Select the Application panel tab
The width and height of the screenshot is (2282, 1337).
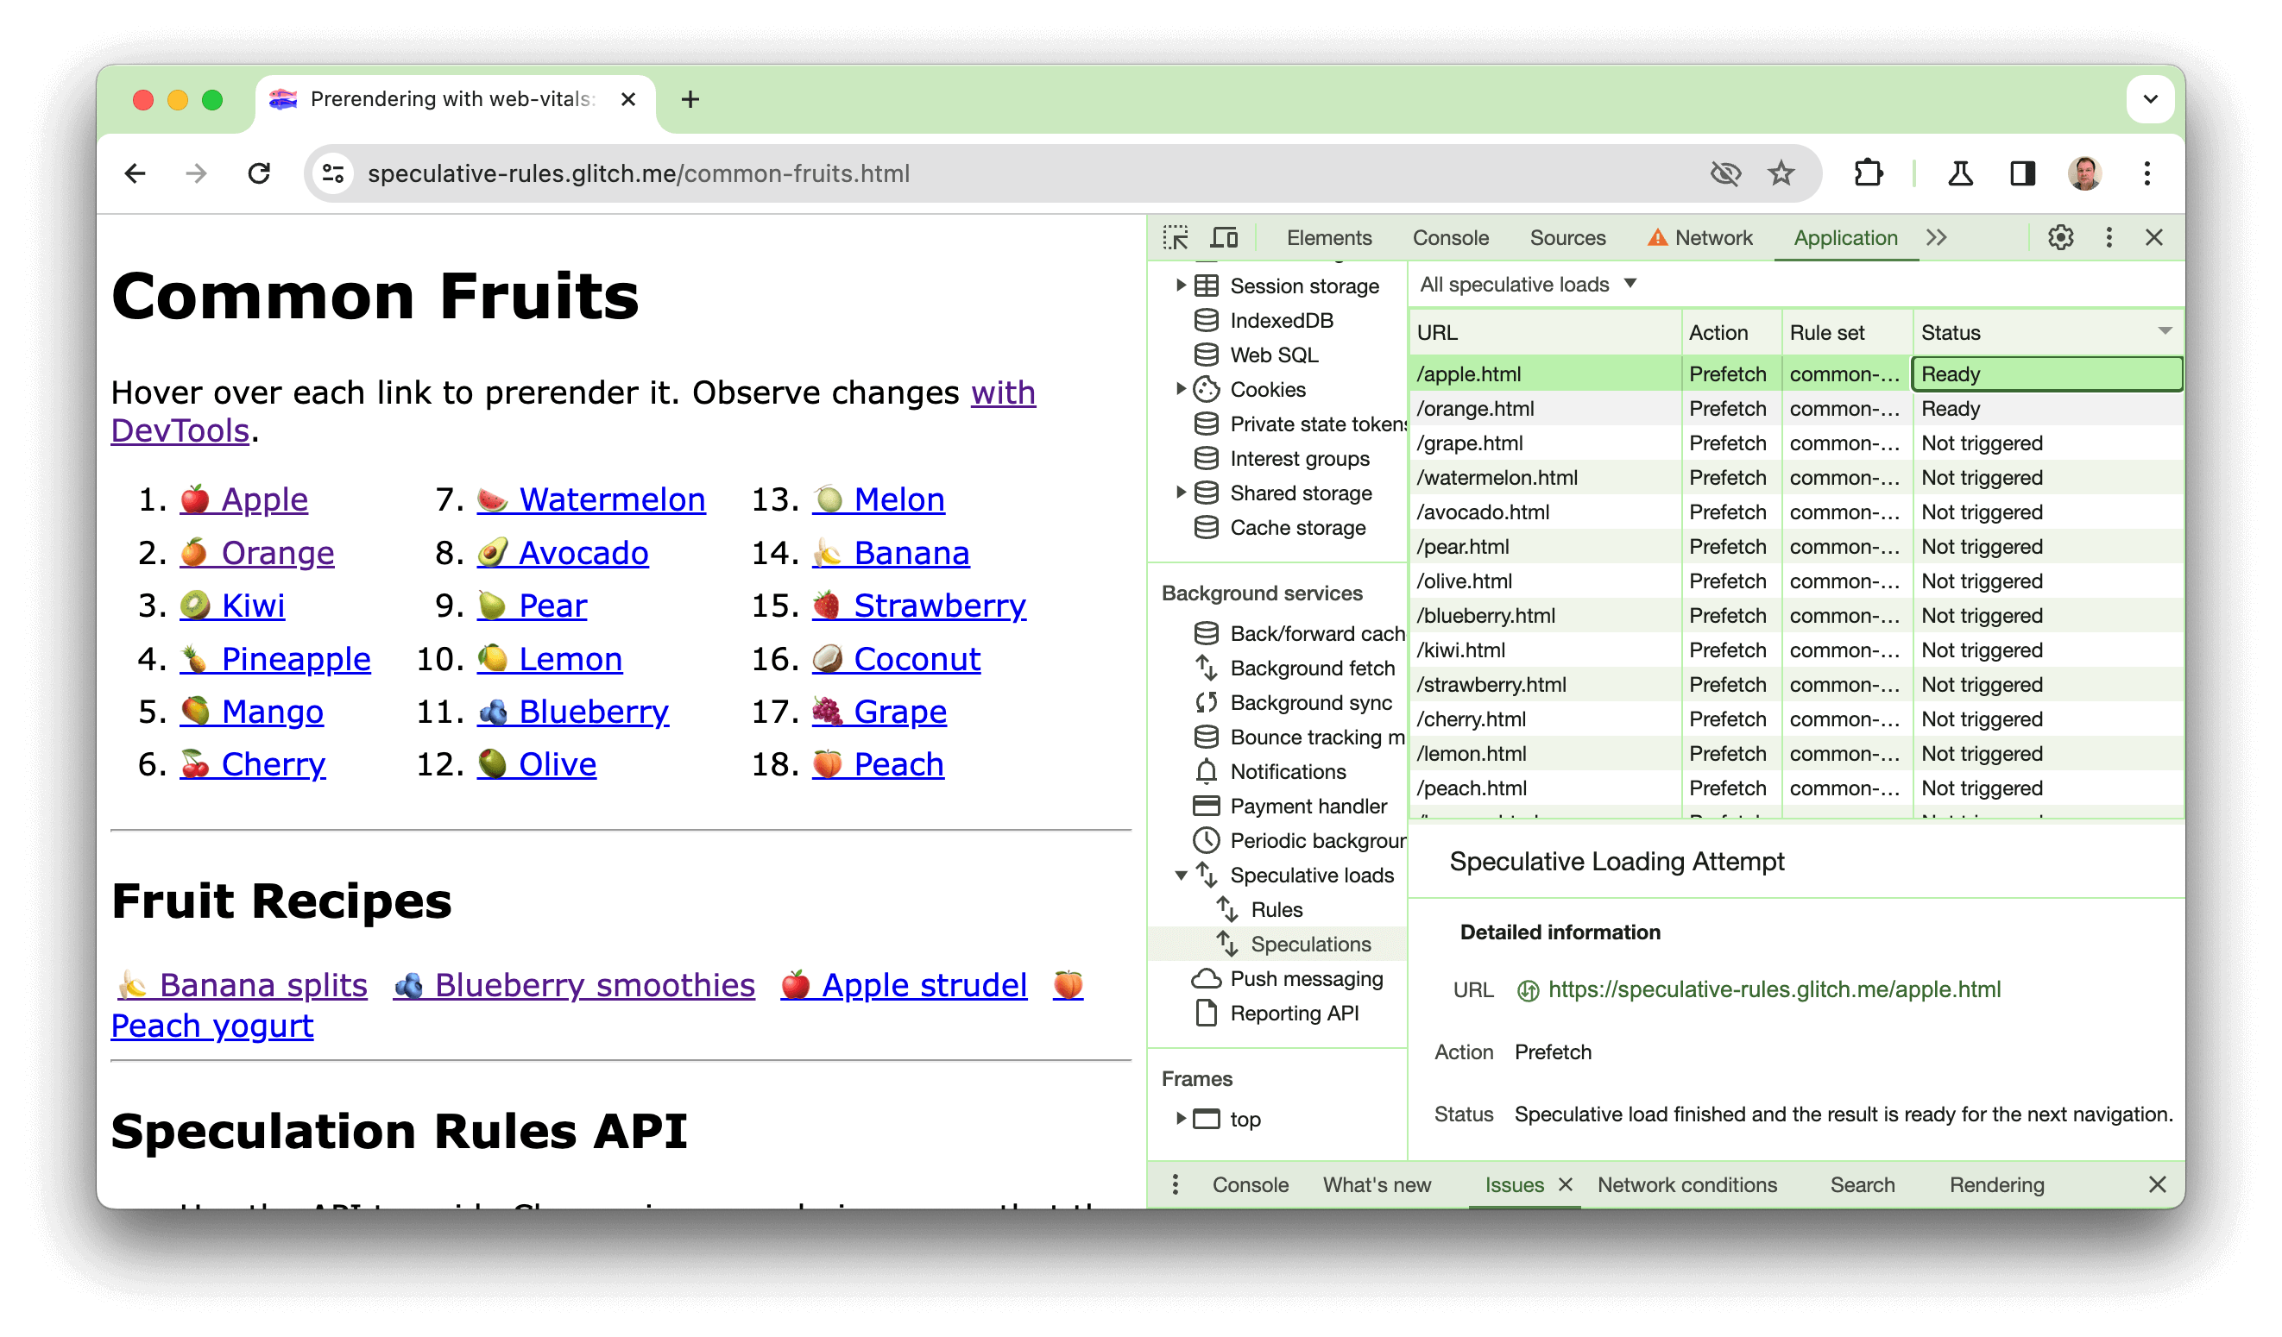(1844, 235)
